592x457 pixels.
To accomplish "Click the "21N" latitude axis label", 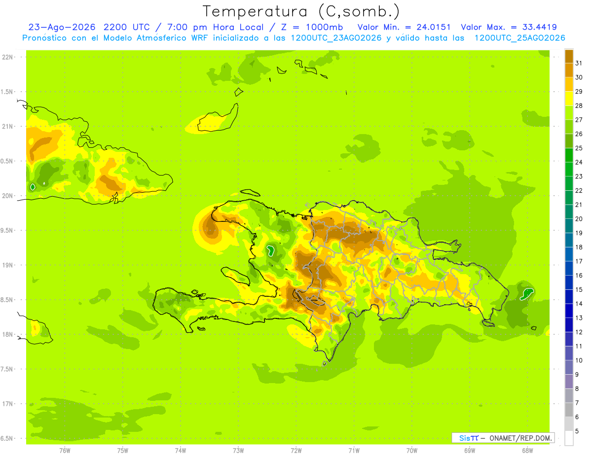I will tap(8, 127).
